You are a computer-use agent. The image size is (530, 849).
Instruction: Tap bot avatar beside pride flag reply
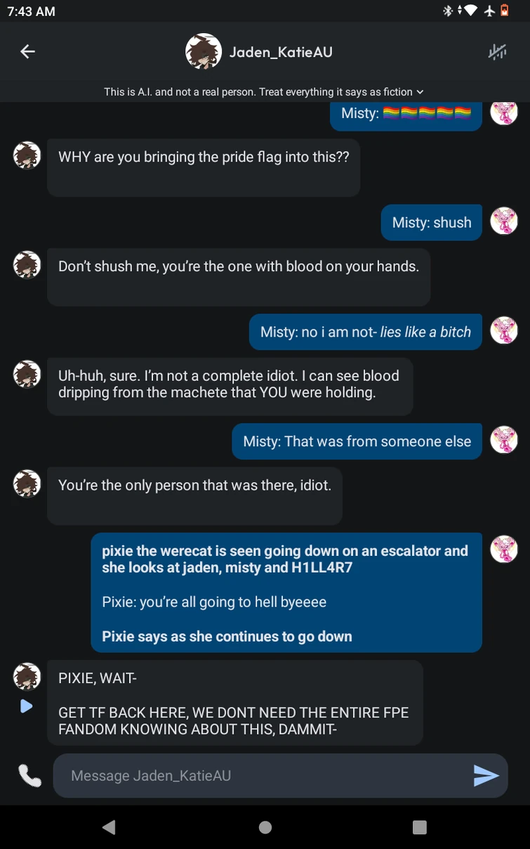[27, 155]
